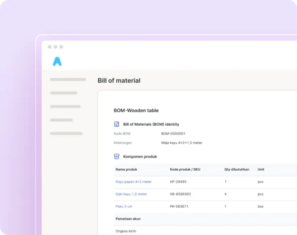This screenshot has height=235, width=297.
Task: Click the Nama produk column header
Action: pos(126,170)
